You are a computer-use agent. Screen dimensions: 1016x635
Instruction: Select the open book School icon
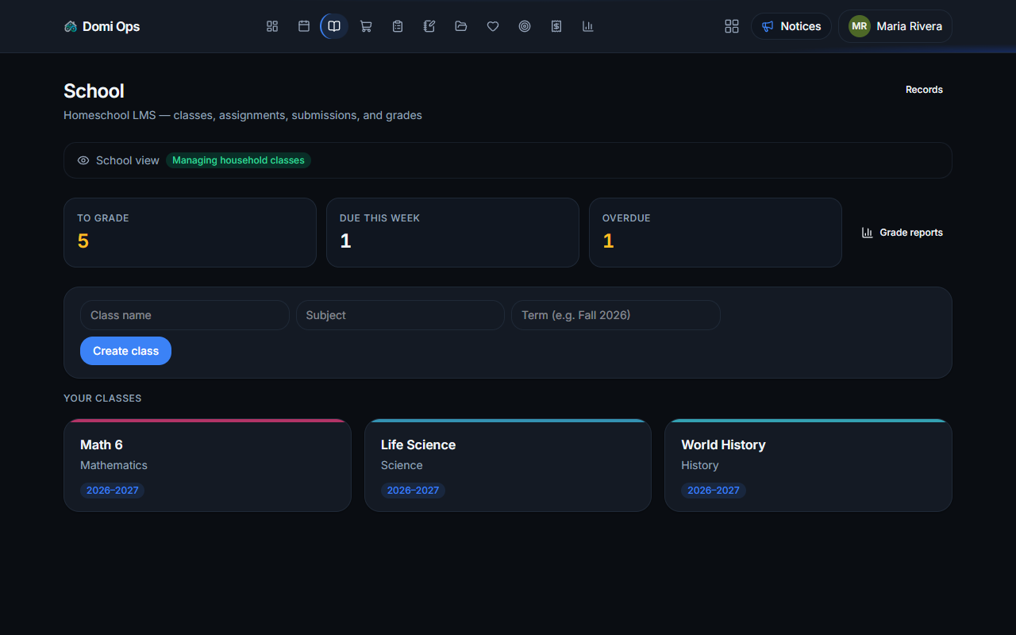tap(334, 26)
